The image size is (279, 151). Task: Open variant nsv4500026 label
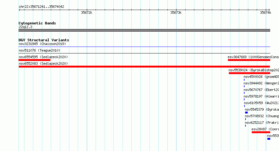261,77
